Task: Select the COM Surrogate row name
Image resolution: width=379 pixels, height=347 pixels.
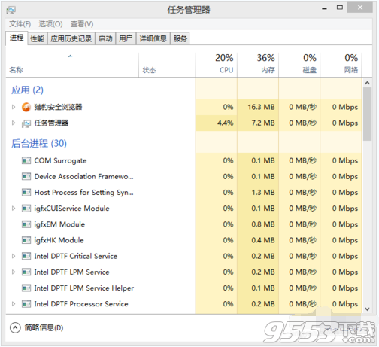Action: (x=60, y=160)
